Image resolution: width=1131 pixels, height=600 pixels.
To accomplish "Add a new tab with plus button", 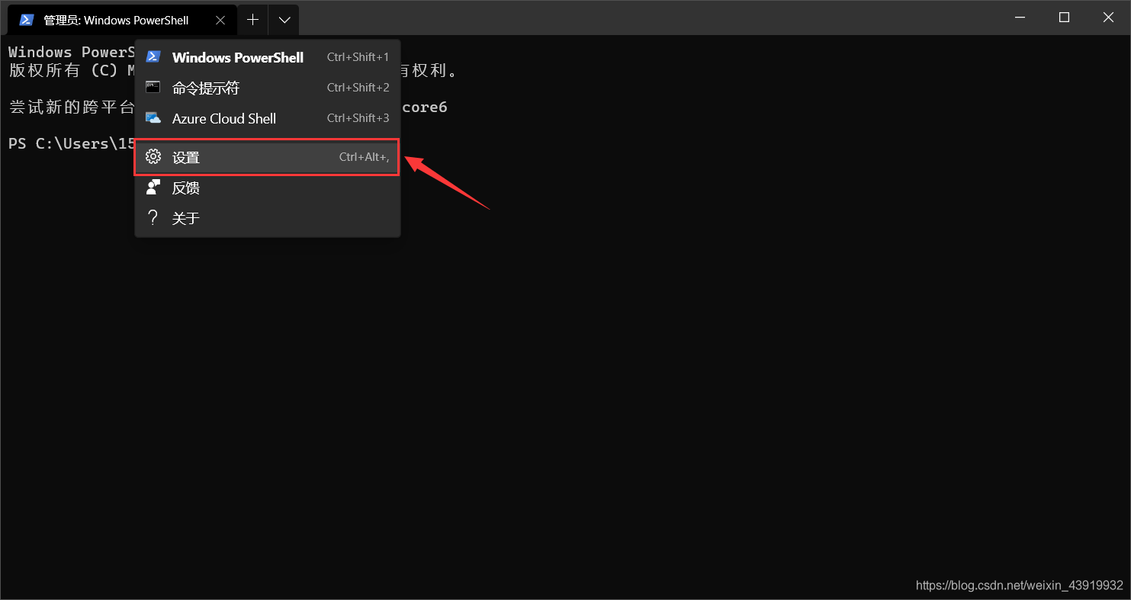I will coord(252,20).
